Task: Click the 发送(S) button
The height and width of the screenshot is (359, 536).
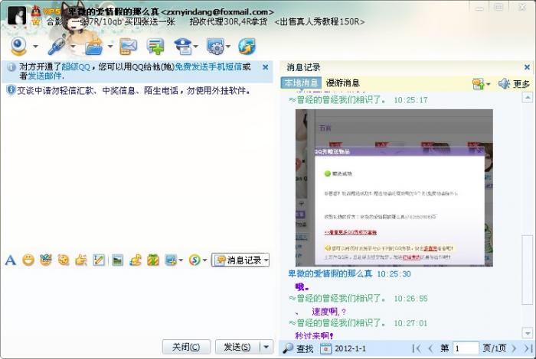Action: coord(237,347)
